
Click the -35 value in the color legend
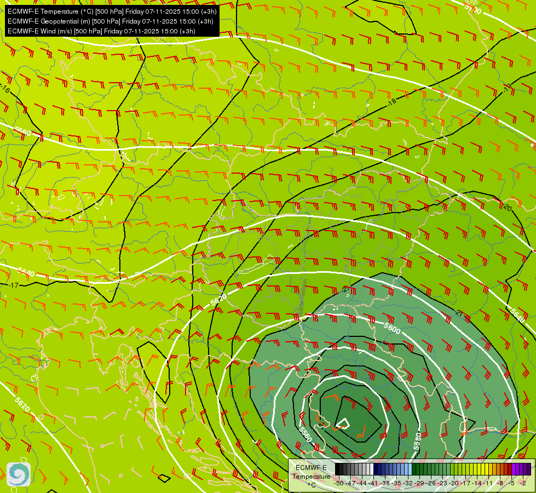[396, 483]
